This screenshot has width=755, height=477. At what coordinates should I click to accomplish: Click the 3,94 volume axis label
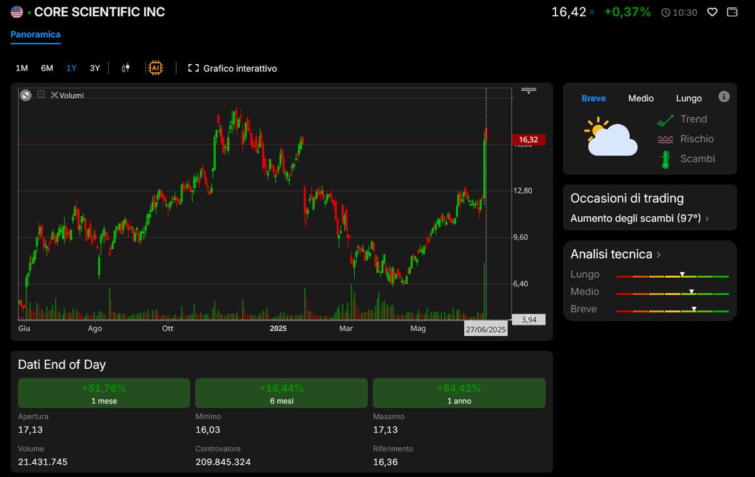pyautogui.click(x=528, y=319)
